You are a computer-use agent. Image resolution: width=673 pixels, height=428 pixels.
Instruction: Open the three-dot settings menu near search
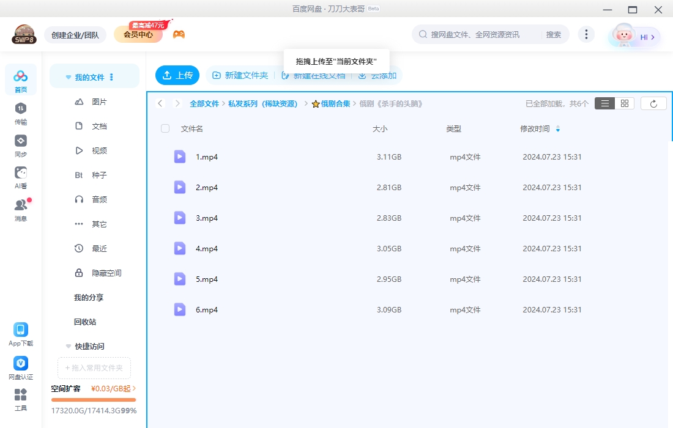point(586,34)
